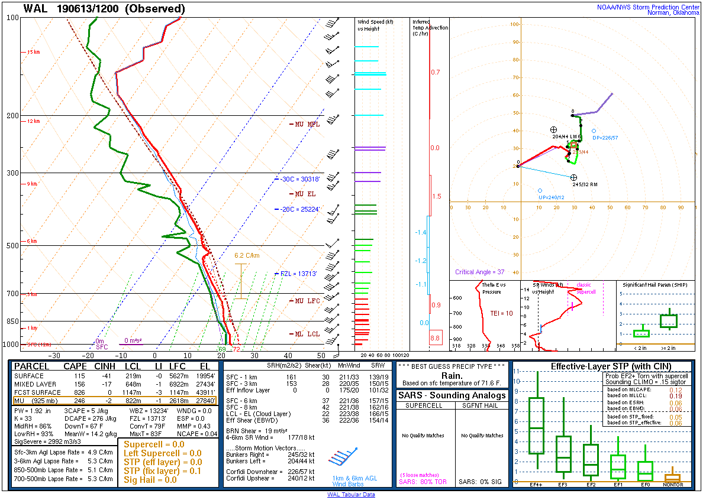Click '850-500mb Lapse Rate' row

click(63, 470)
